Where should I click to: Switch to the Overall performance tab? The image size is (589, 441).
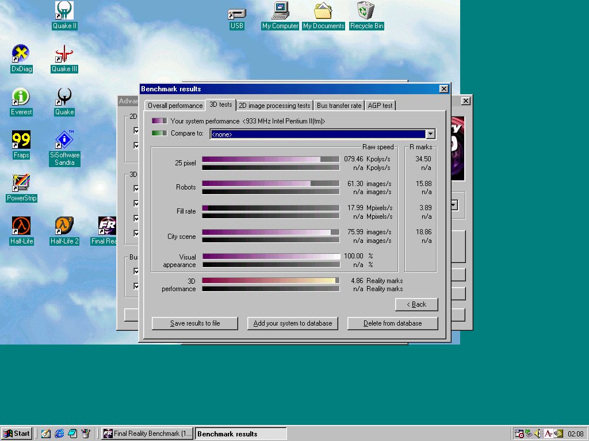(175, 106)
